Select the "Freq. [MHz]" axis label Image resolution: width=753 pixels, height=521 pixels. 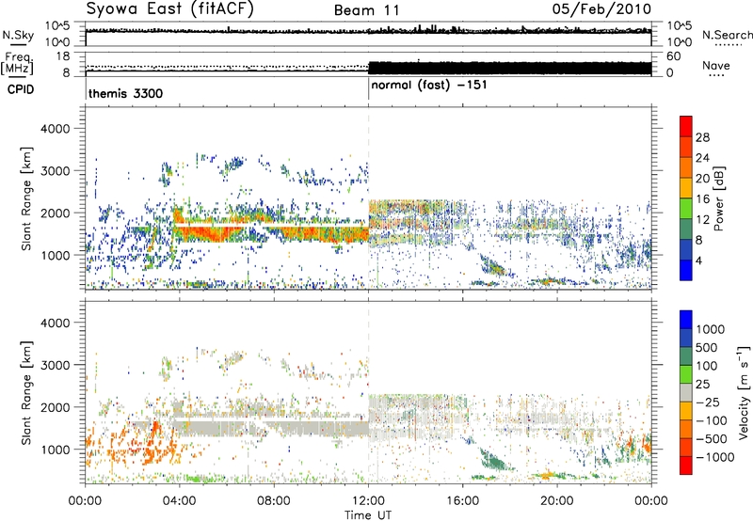coord(17,64)
